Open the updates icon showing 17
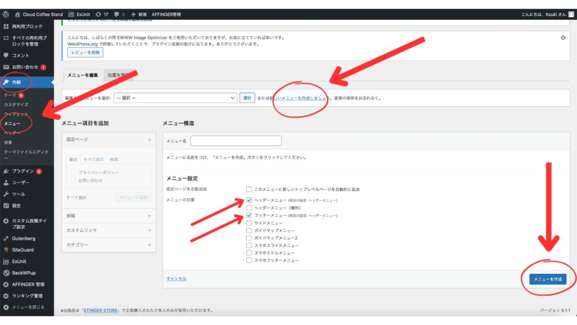Image resolution: width=577 pixels, height=325 pixels. pyautogui.click(x=102, y=14)
